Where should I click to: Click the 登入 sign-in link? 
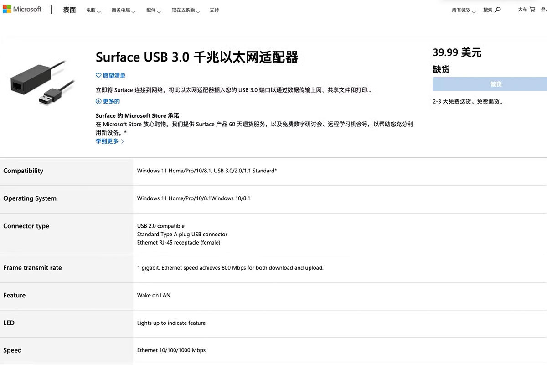click(x=543, y=10)
